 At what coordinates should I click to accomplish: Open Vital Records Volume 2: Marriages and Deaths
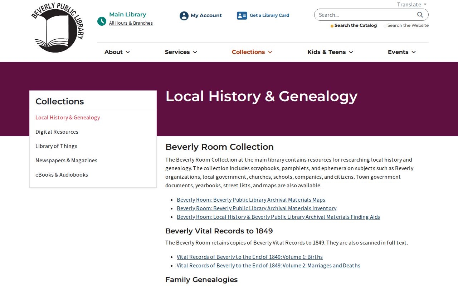coord(268,265)
